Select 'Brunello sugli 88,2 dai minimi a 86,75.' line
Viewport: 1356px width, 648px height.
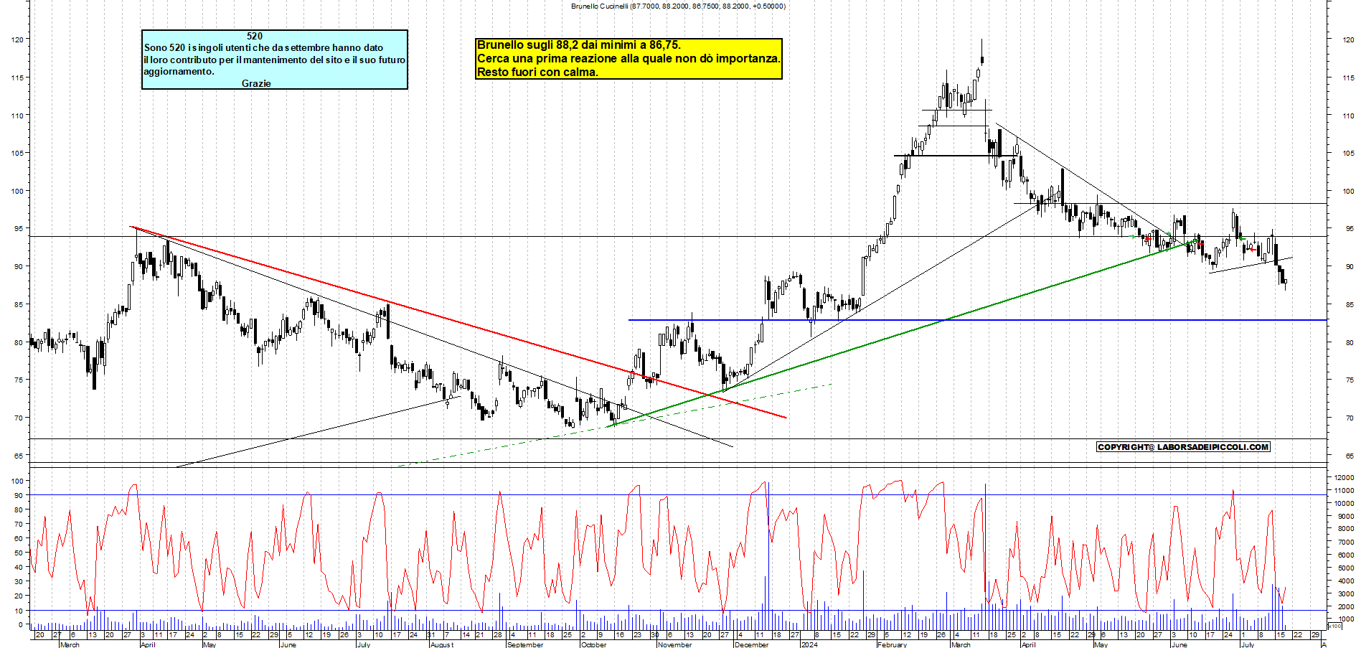click(579, 44)
